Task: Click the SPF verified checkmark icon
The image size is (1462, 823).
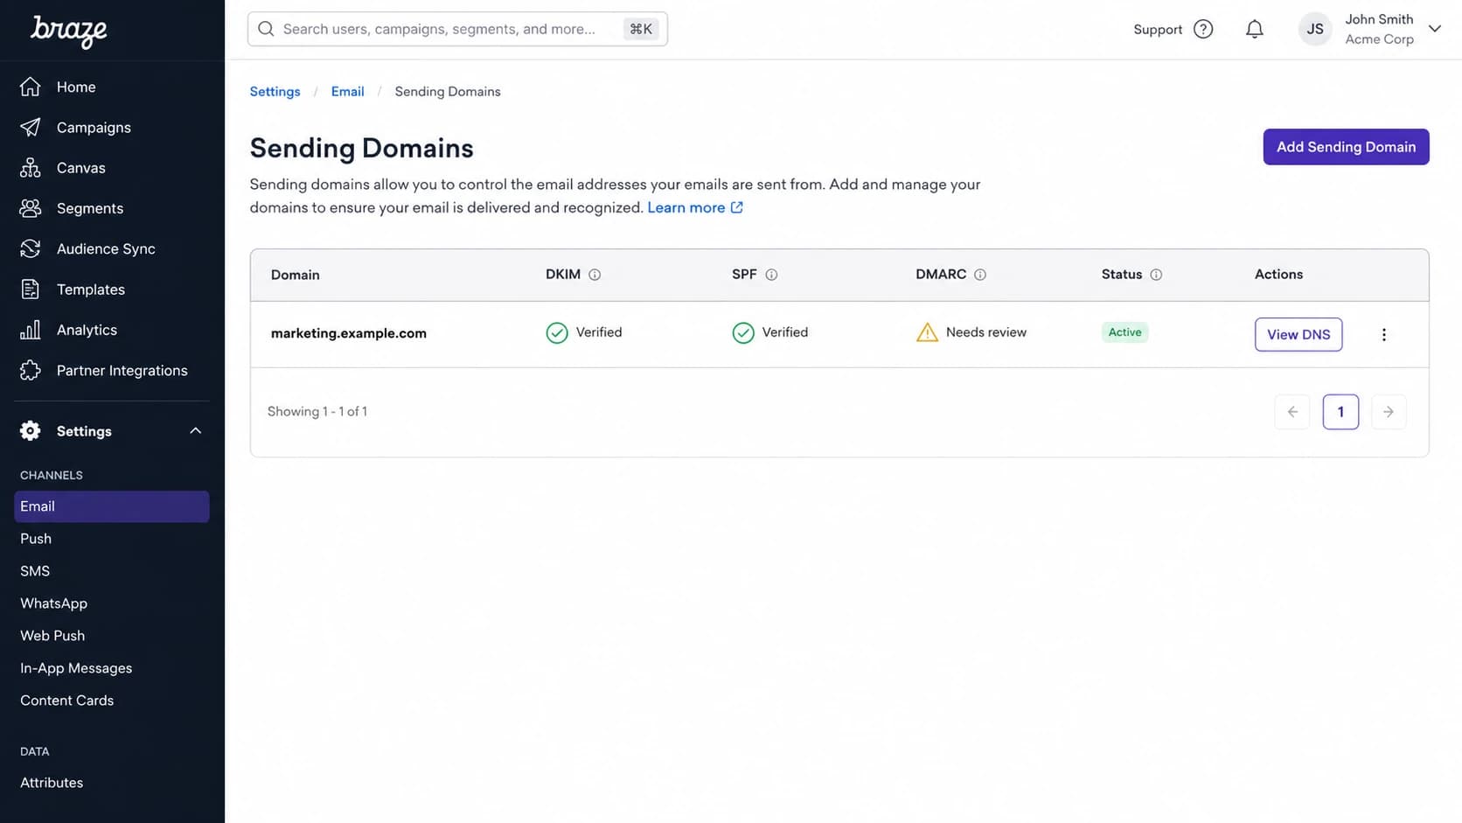Action: tap(743, 333)
